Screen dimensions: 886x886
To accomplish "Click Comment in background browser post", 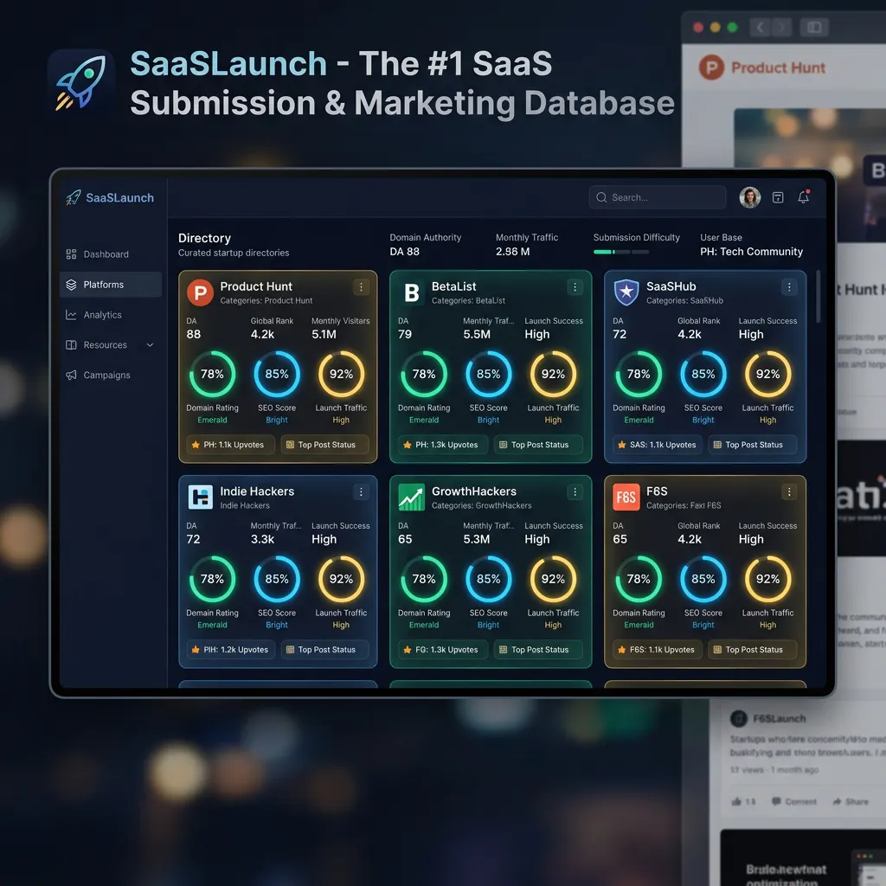I will coord(794,801).
